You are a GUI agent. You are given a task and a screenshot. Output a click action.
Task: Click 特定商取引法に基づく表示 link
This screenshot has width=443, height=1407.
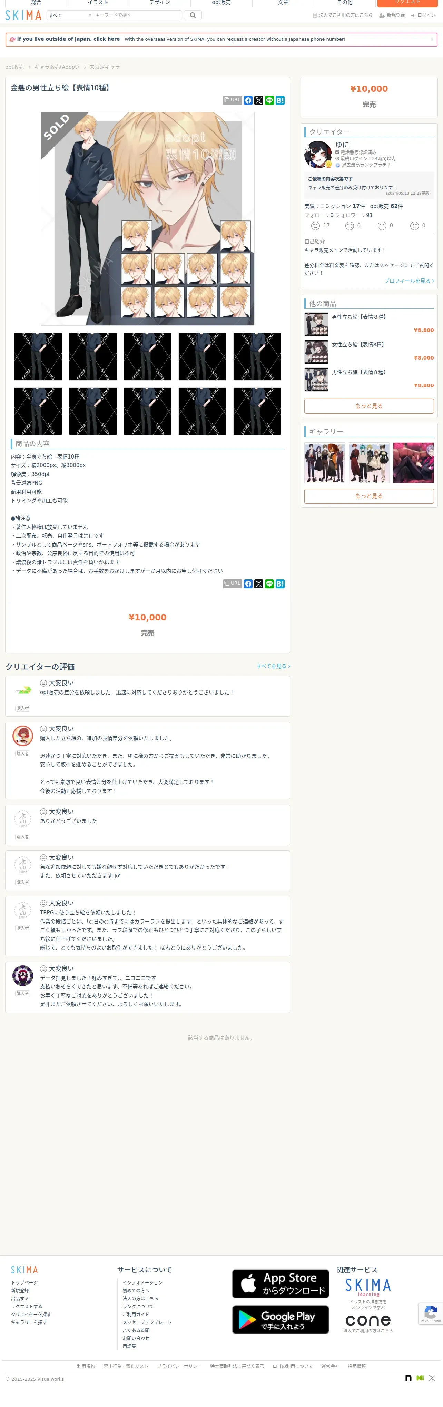[x=237, y=1366]
